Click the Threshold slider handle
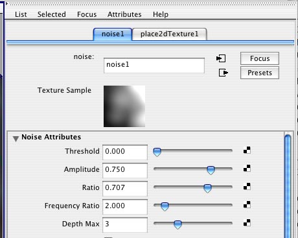 (x=157, y=152)
